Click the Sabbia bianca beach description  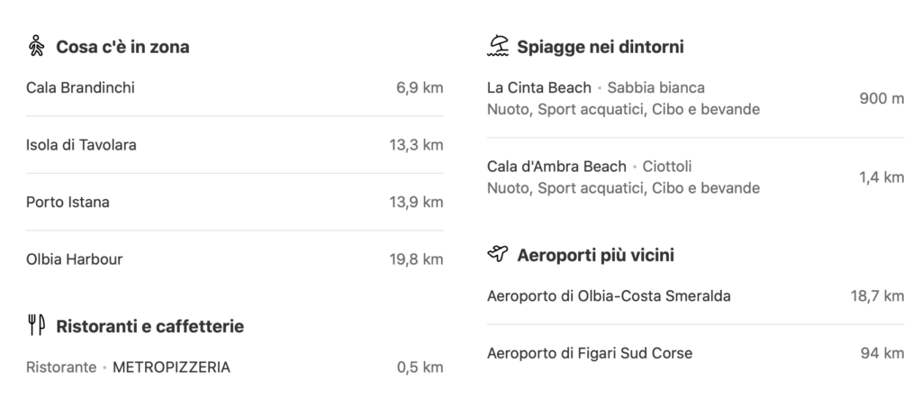pos(656,87)
